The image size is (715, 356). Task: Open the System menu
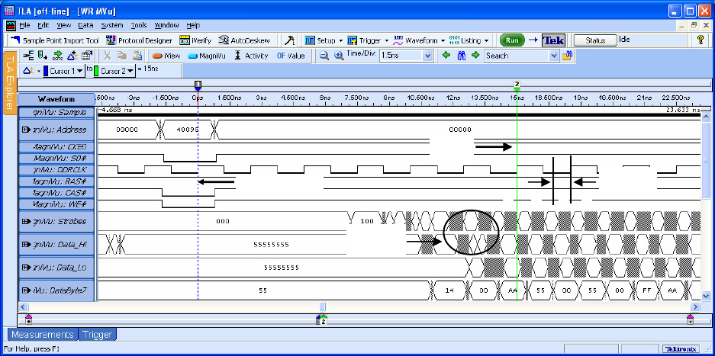pos(112,25)
